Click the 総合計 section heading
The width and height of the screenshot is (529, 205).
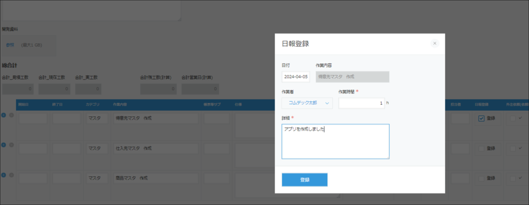click(10, 65)
